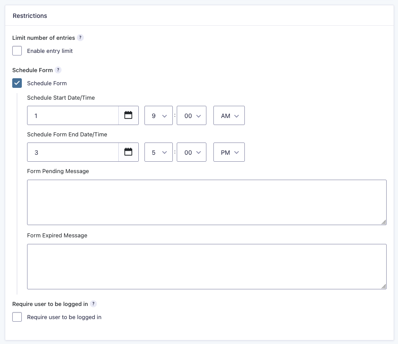Enable the entry limit checkbox
The width and height of the screenshot is (398, 344).
(17, 51)
